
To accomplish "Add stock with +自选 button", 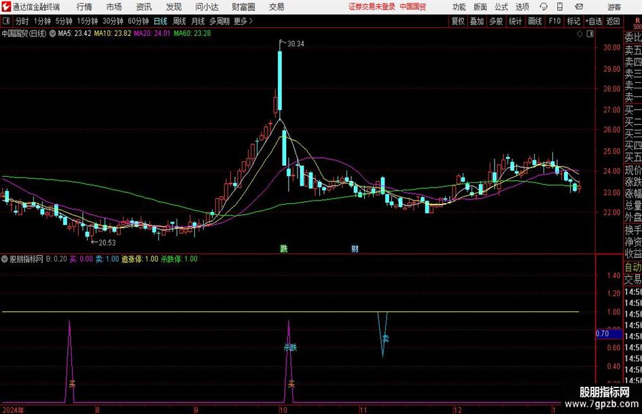I will 593,21.
